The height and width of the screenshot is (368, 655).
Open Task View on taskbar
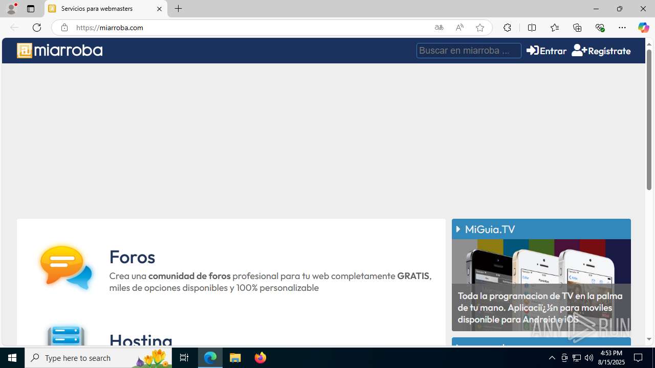click(x=184, y=358)
